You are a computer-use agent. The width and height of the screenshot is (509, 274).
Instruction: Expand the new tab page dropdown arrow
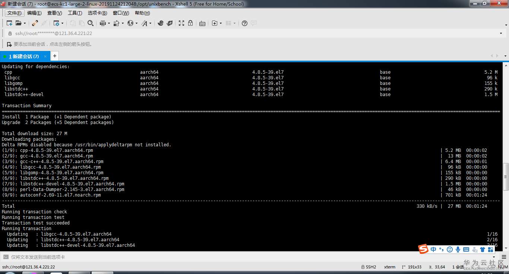(x=221, y=23)
